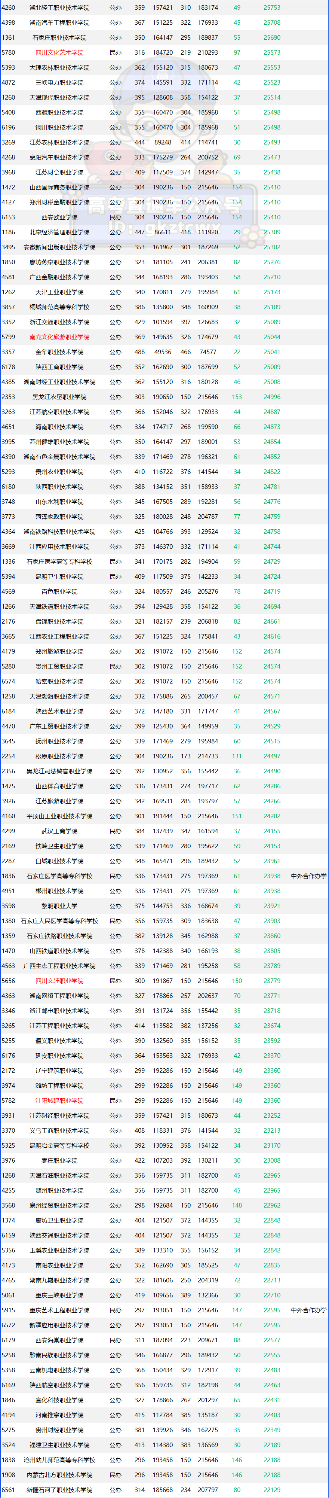Select school name 河南推拿职业学院
The width and height of the screenshot is (329, 1498).
(59, 1415)
